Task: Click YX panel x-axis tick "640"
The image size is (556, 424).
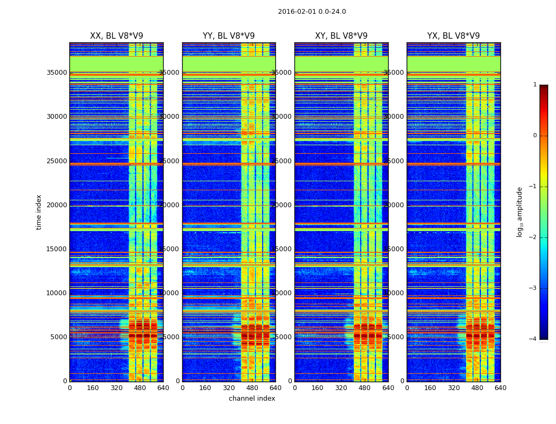Action: pos(500,388)
